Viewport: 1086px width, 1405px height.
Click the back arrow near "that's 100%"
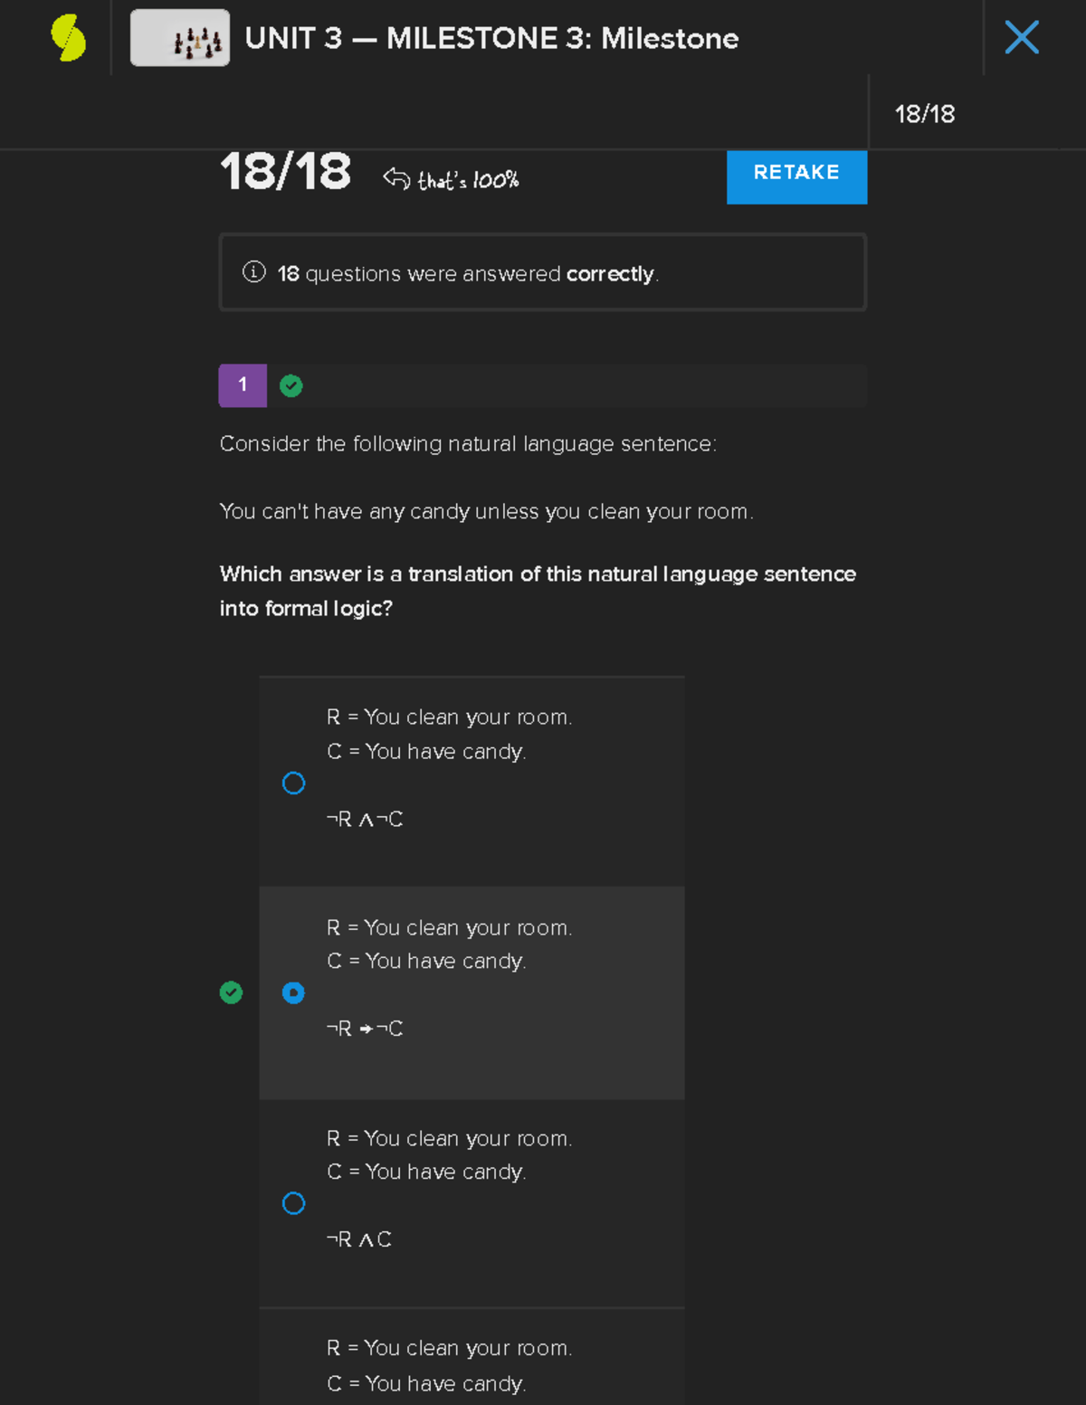(x=396, y=178)
